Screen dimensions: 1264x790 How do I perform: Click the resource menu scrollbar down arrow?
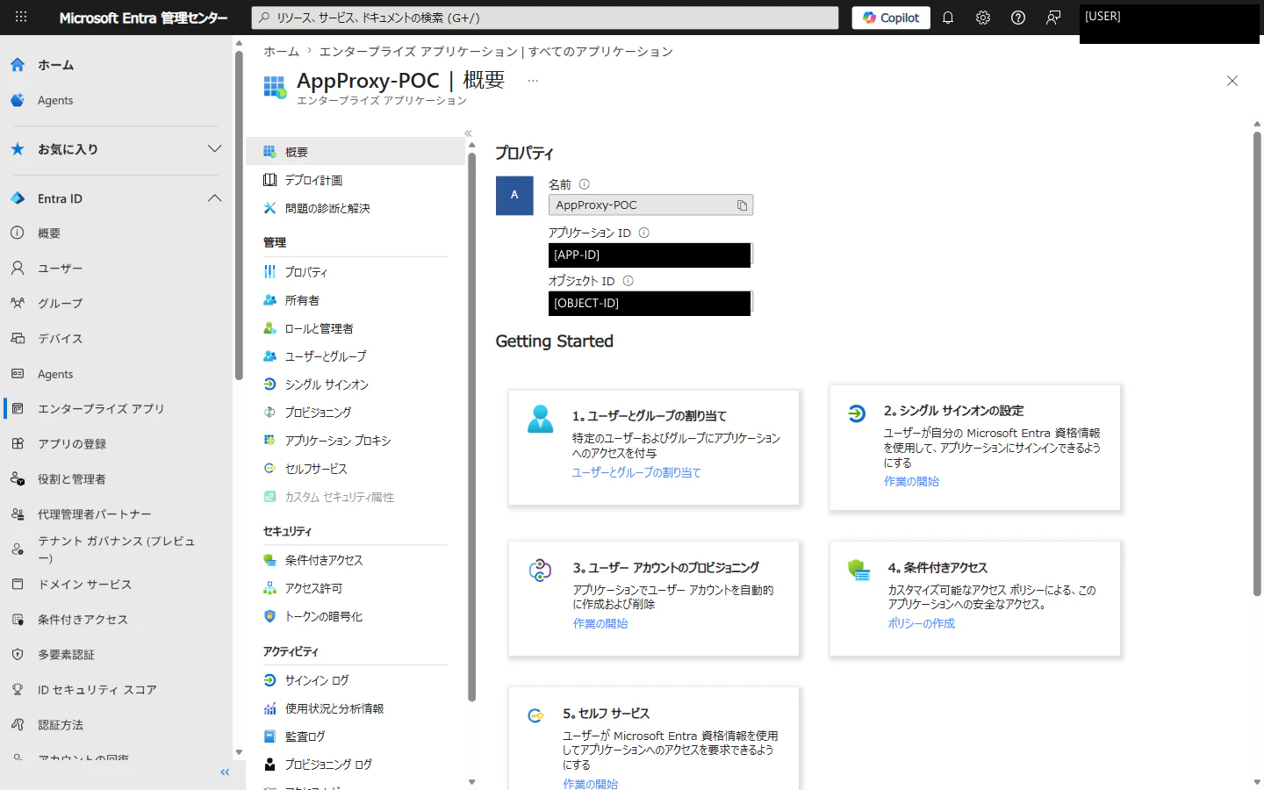coord(471,781)
